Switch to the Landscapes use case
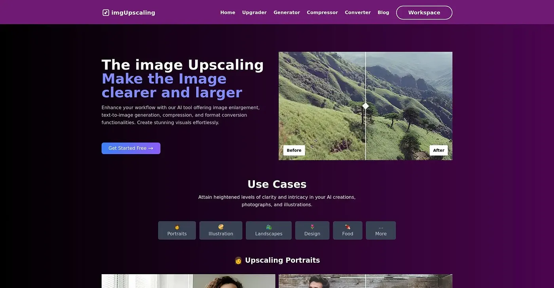The height and width of the screenshot is (288, 554). pyautogui.click(x=269, y=230)
